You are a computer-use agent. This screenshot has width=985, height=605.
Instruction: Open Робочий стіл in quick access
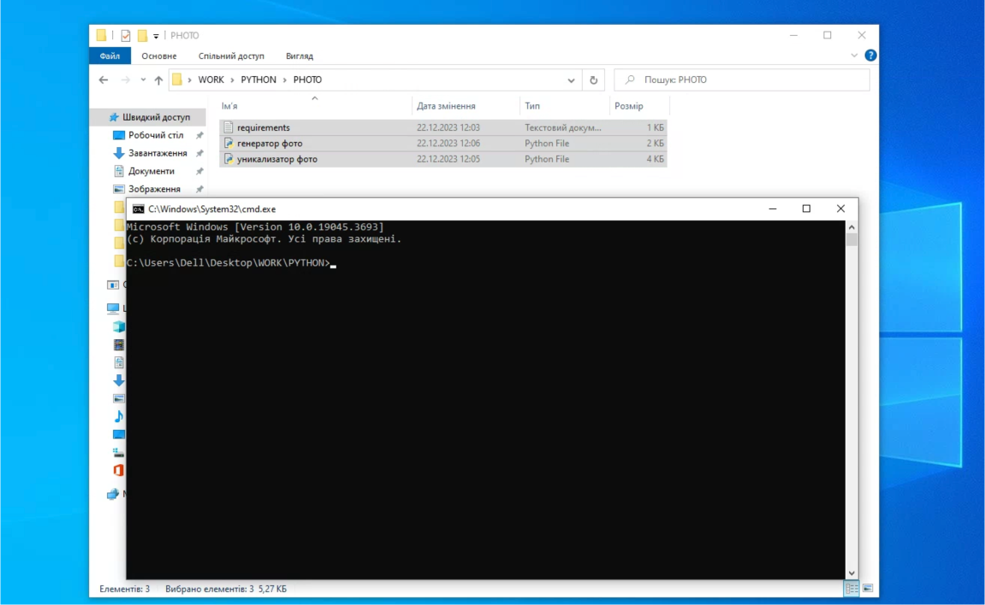point(156,135)
